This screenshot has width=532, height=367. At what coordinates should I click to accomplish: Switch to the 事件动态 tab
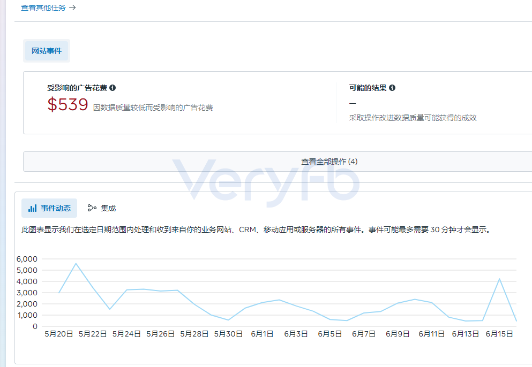49,208
